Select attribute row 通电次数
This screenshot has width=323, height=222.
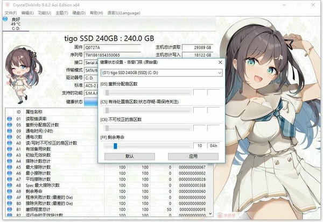click(x=52, y=137)
